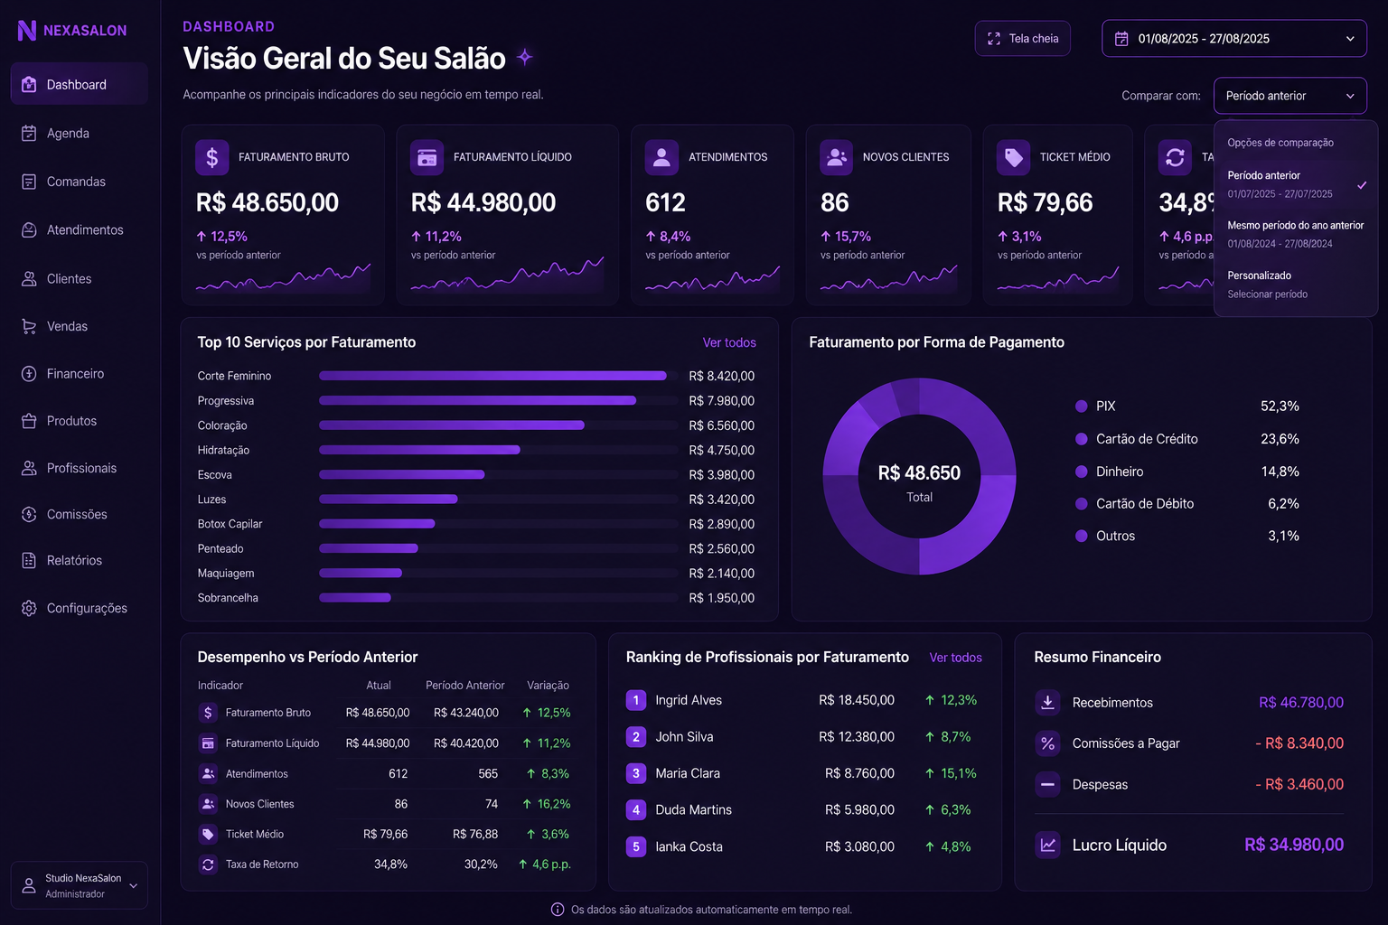Screen dimensions: 1388x925
Task: Click the Ticket Médio sparkline chart
Action: click(x=1058, y=278)
